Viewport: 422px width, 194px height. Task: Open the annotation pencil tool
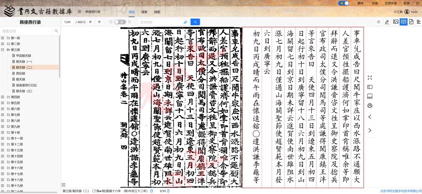click(387, 22)
